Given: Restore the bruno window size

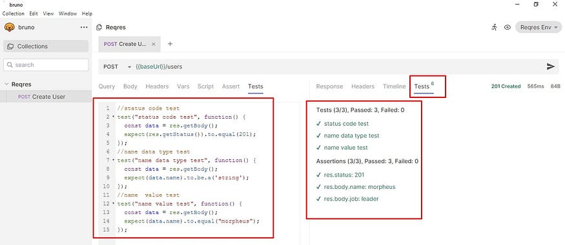Looking at the screenshot, I should 536,5.
